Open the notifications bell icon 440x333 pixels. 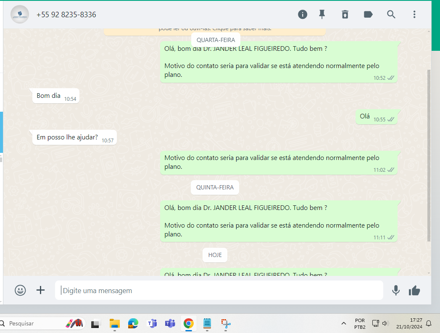point(429,323)
